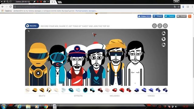The image size is (194, 109).
Task: Open a new browser tab
Action: pyautogui.click(x=60, y=2)
